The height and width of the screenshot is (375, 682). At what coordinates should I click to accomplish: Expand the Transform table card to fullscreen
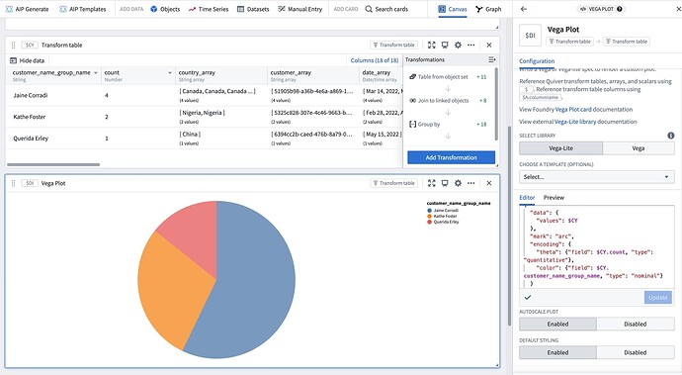(x=432, y=45)
